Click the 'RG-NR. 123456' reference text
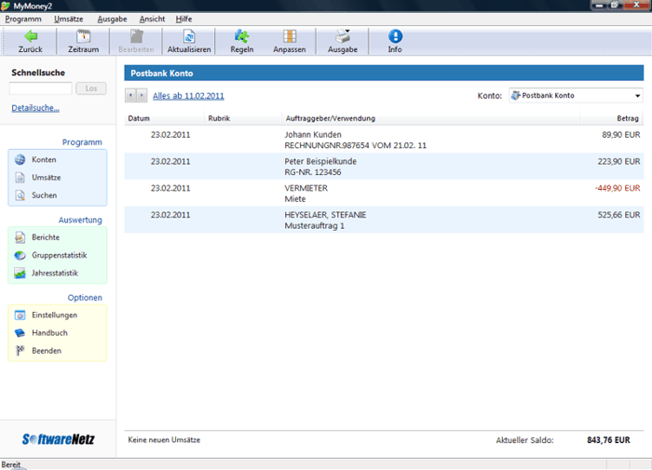 tap(313, 172)
